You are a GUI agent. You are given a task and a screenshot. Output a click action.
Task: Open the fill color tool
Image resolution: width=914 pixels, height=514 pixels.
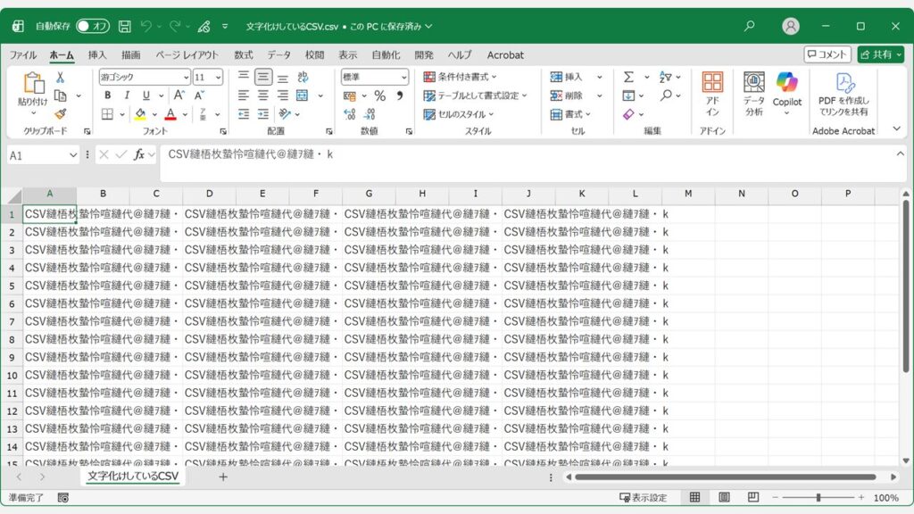(x=138, y=114)
